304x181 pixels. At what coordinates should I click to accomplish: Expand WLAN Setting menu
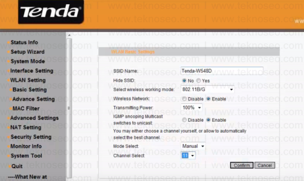28,80
